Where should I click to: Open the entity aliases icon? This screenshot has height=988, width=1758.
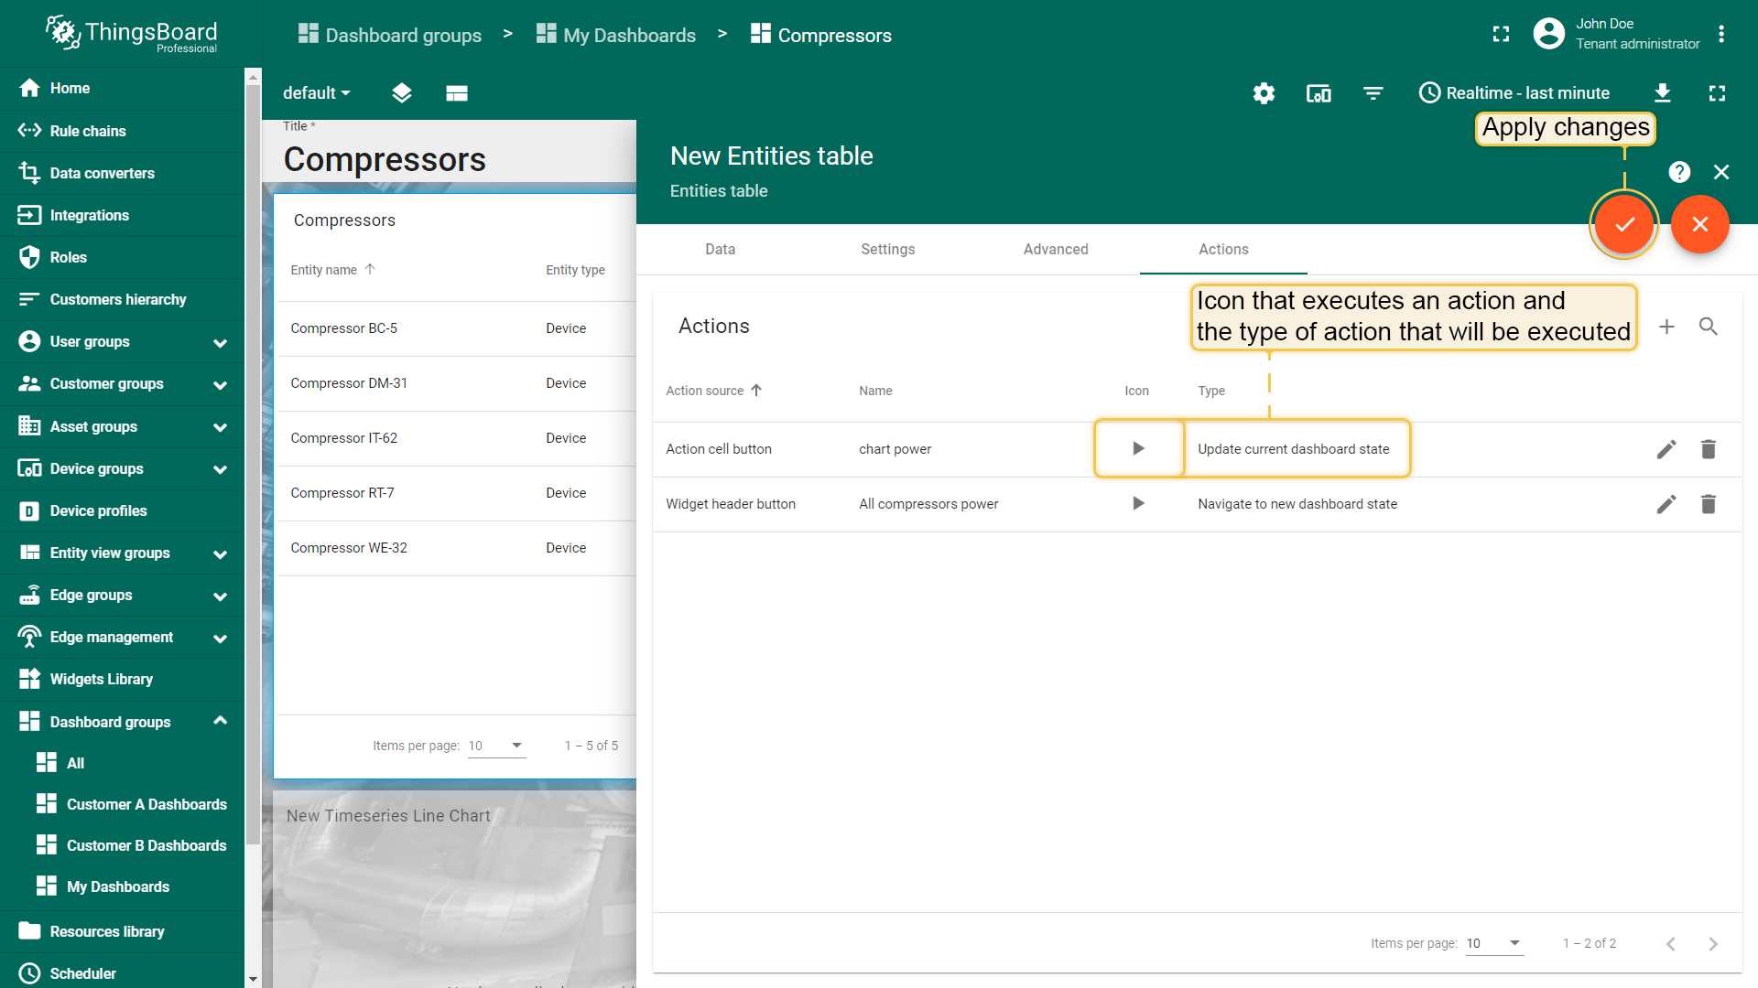pos(1318,93)
